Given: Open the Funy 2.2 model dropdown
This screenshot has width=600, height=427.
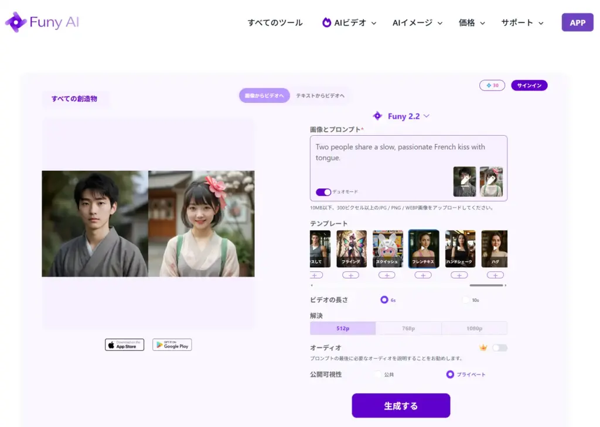Looking at the screenshot, I should click(x=402, y=116).
